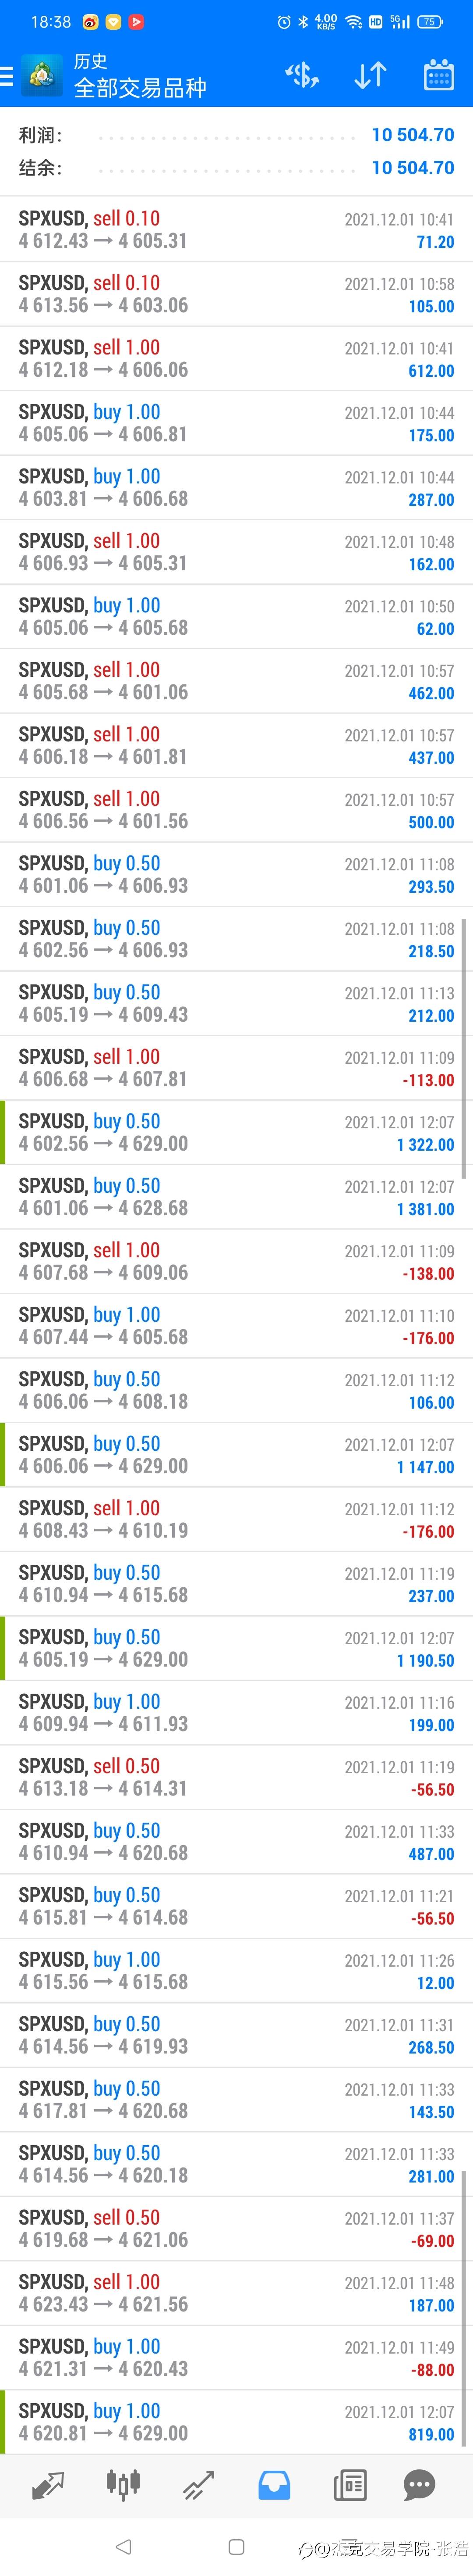Open the candlestick chart tab

pos(123,2485)
